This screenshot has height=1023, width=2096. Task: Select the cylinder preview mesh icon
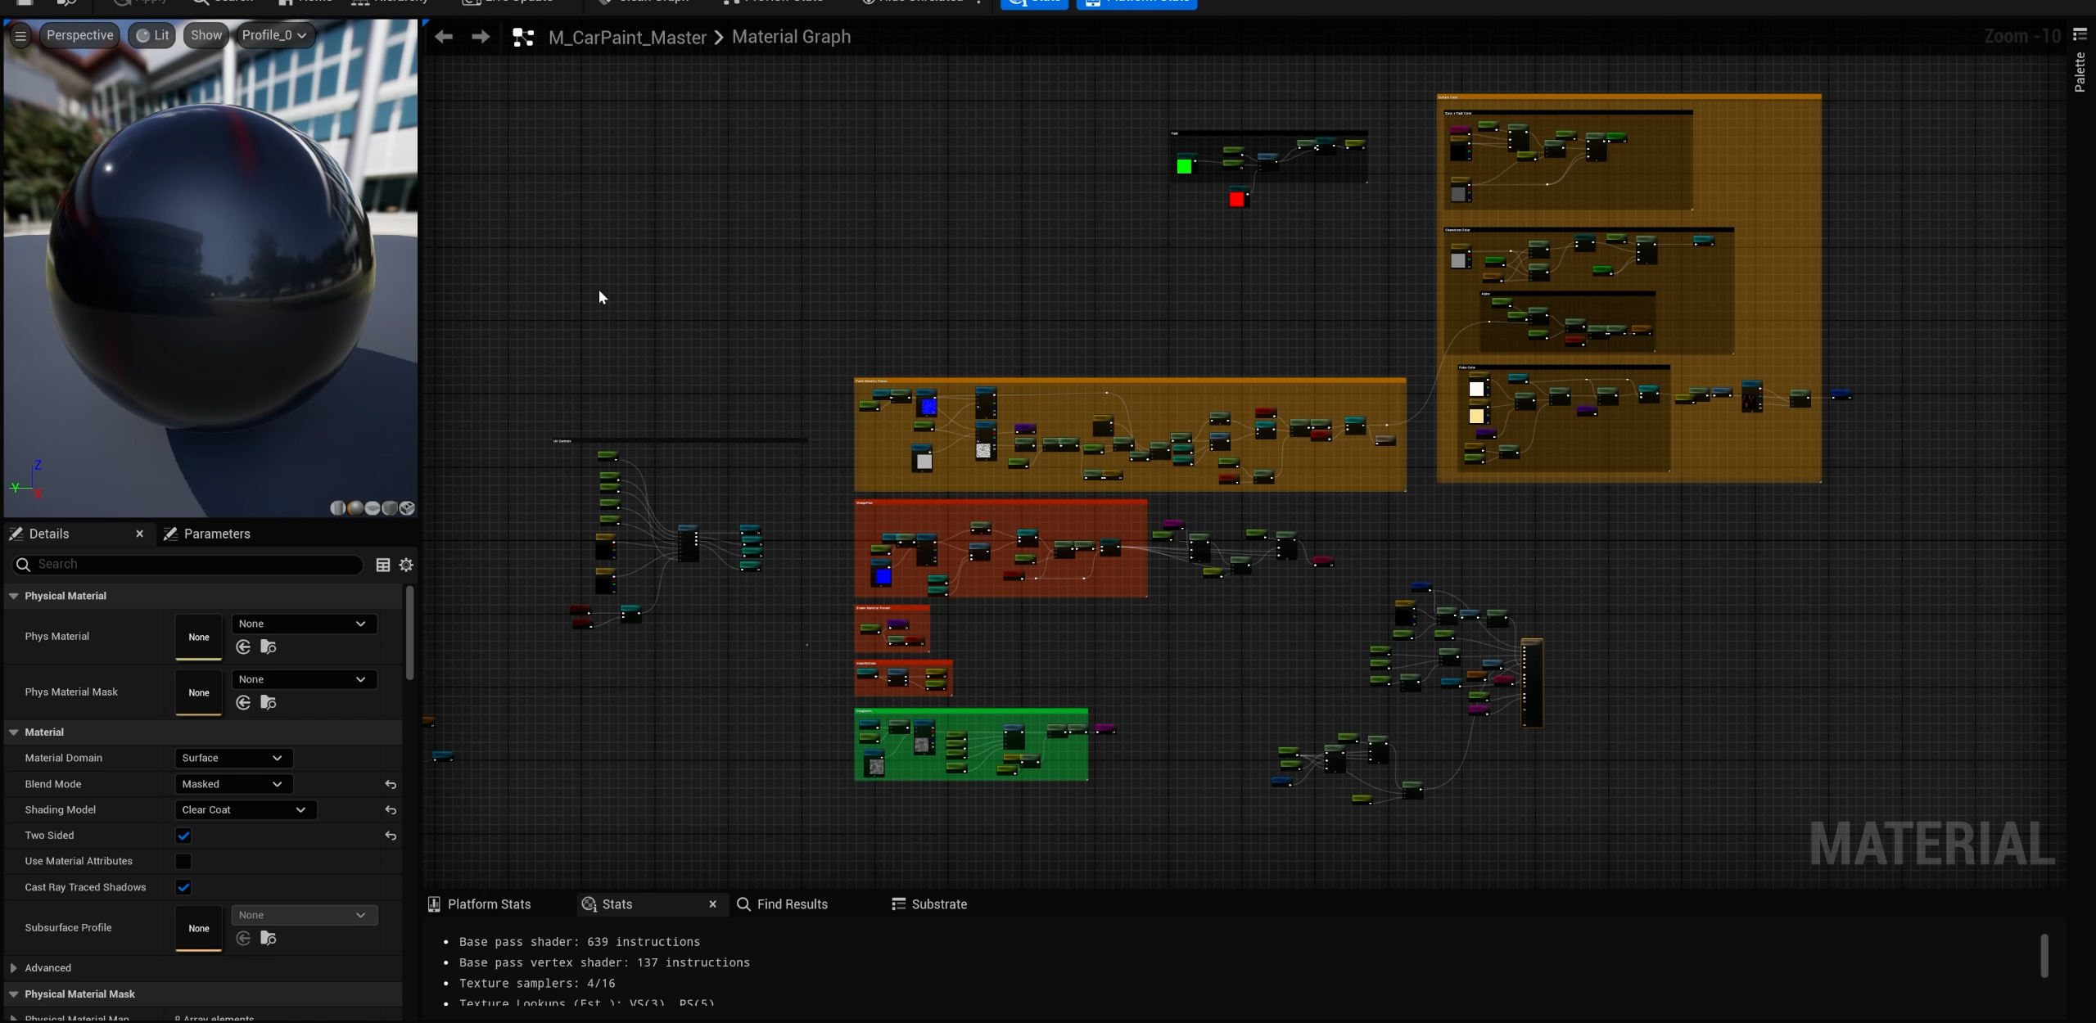(x=337, y=508)
